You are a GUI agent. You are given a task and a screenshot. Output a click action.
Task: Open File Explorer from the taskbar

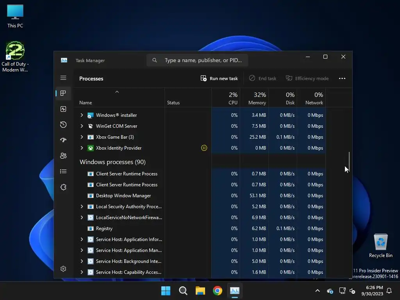click(x=200, y=291)
